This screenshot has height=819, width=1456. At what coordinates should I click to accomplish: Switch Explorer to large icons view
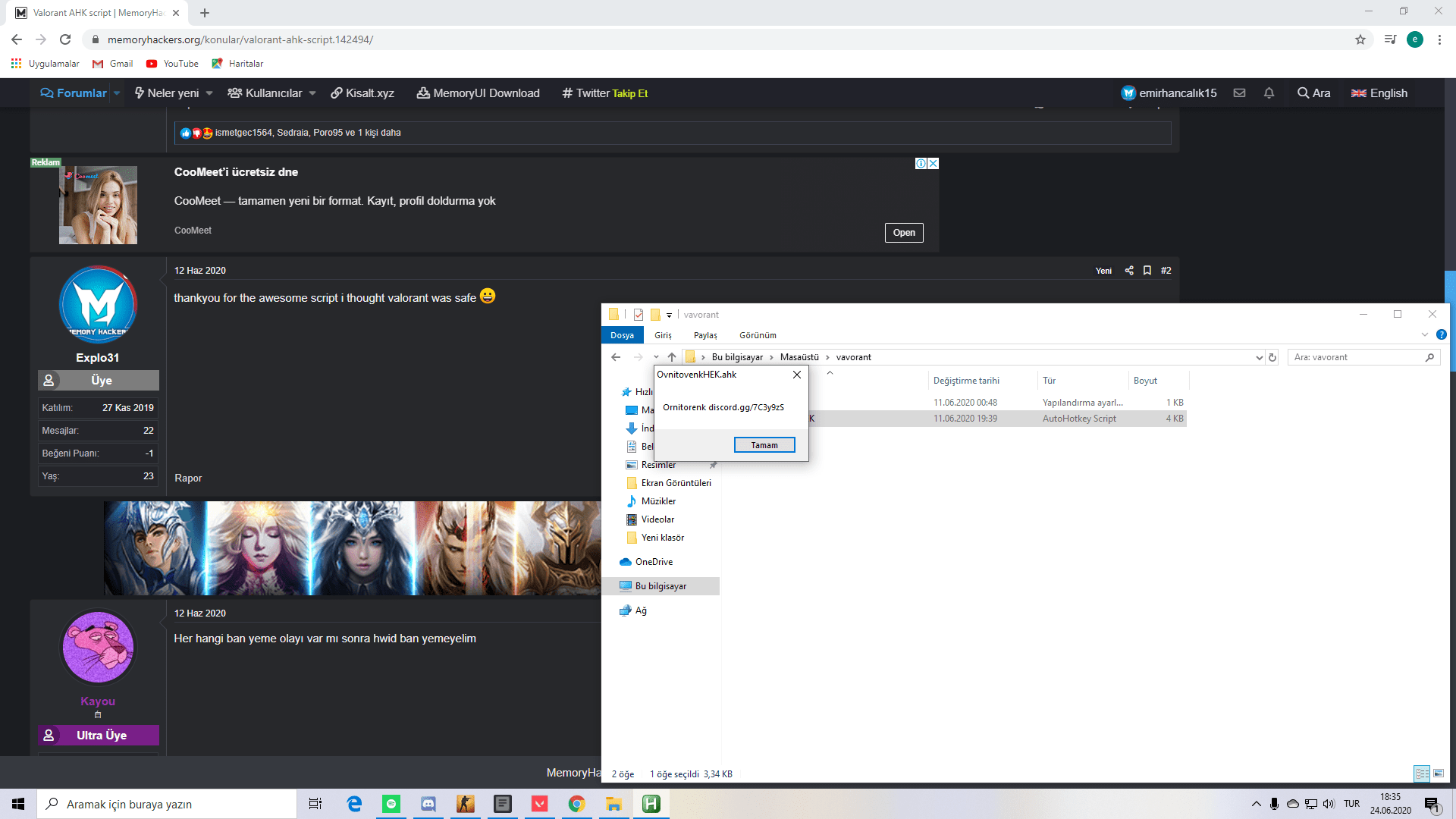point(1439,774)
